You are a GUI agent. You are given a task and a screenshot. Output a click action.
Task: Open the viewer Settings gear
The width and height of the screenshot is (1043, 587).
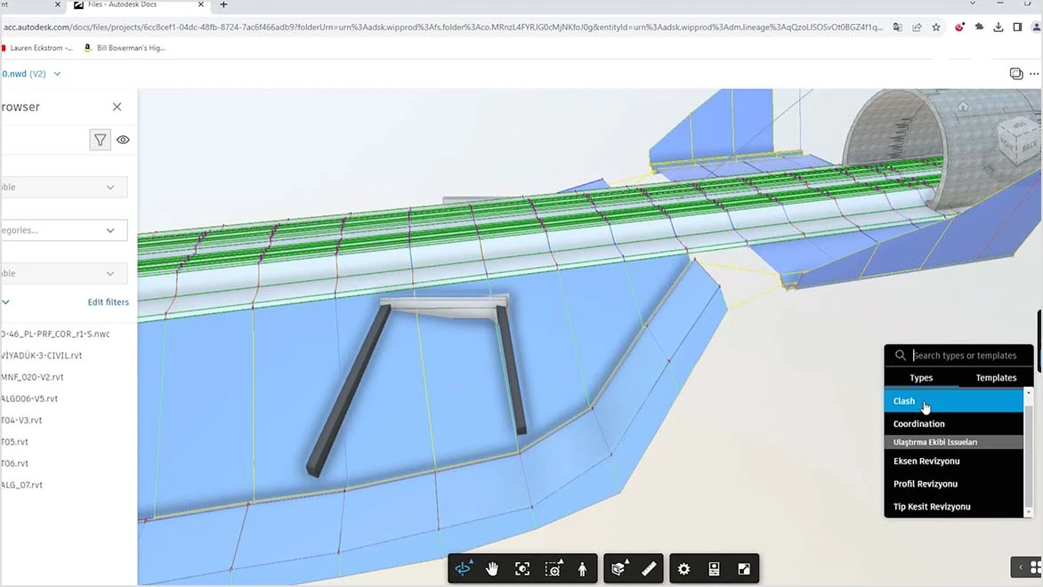(683, 568)
